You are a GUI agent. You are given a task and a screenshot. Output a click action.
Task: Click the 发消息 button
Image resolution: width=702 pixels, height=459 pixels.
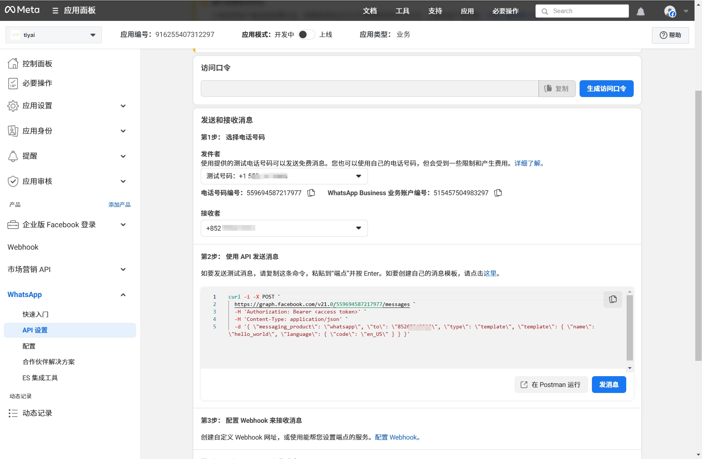(x=609, y=385)
